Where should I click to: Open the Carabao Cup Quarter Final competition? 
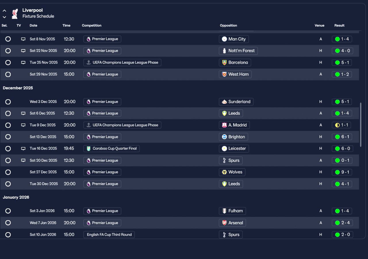click(x=112, y=149)
